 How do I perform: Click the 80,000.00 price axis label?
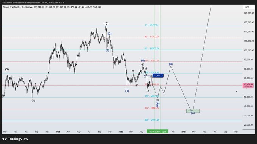point(249,69)
